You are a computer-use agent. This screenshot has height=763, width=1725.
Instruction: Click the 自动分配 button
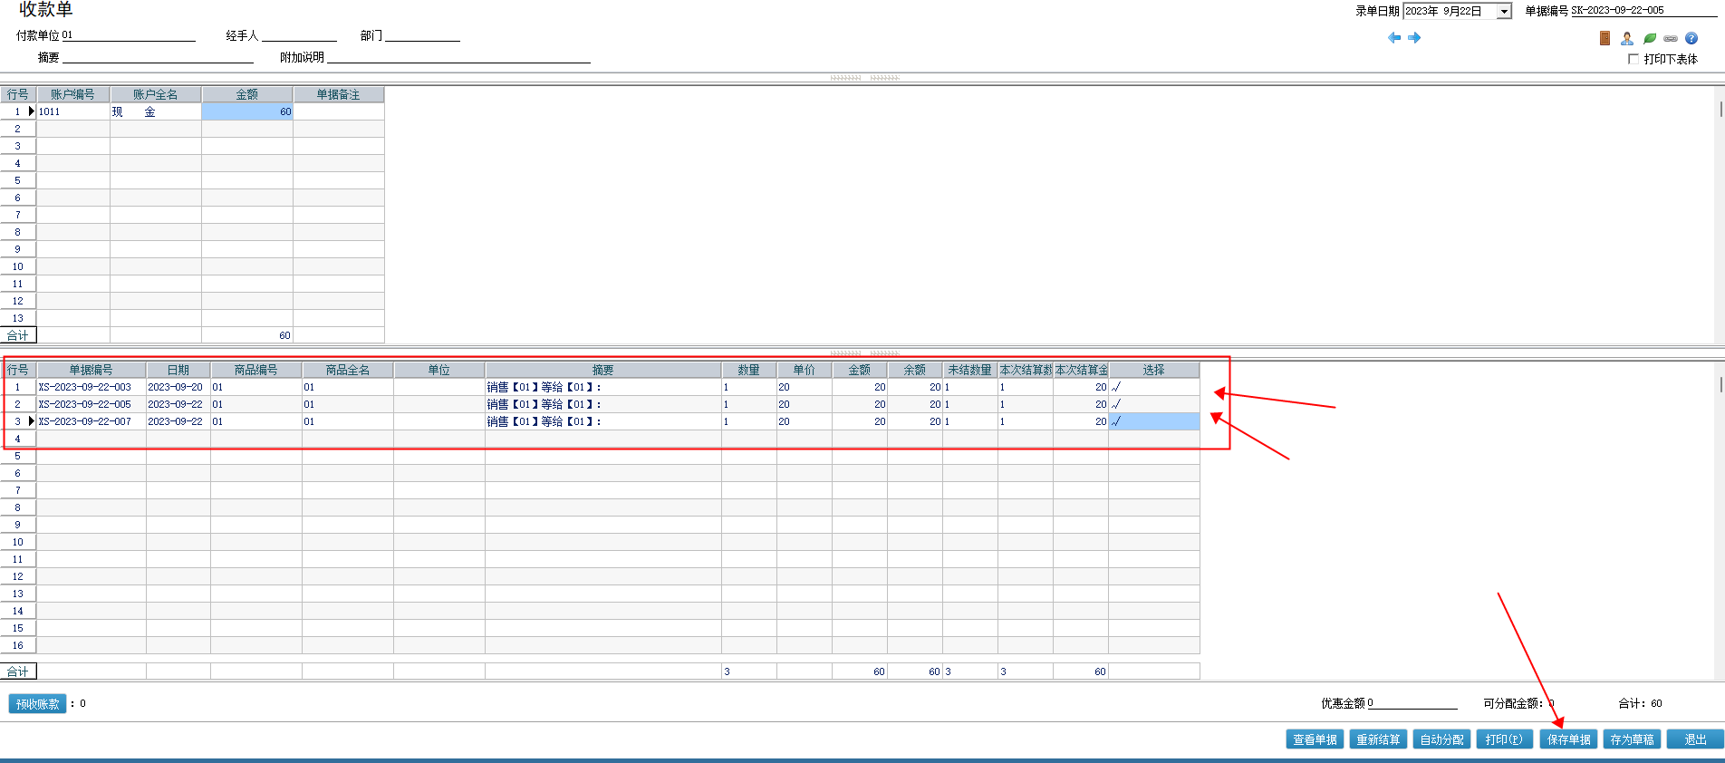coord(1441,739)
